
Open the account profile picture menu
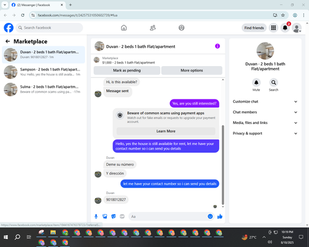coord(297,28)
